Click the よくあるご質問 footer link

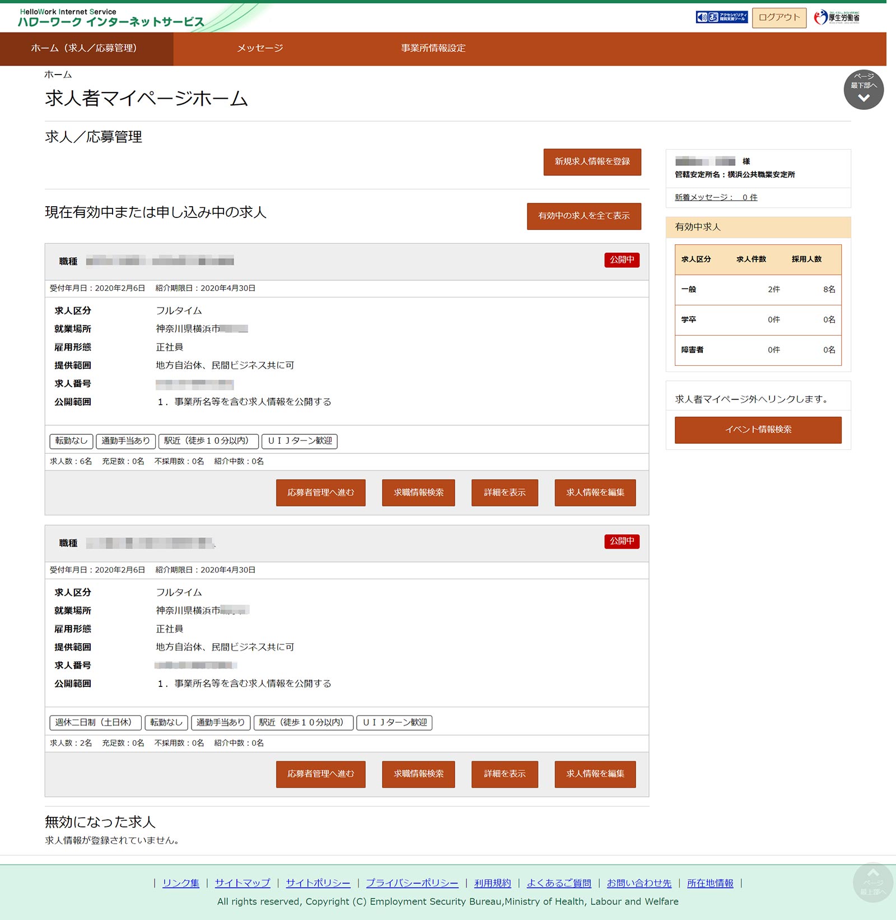tap(558, 883)
